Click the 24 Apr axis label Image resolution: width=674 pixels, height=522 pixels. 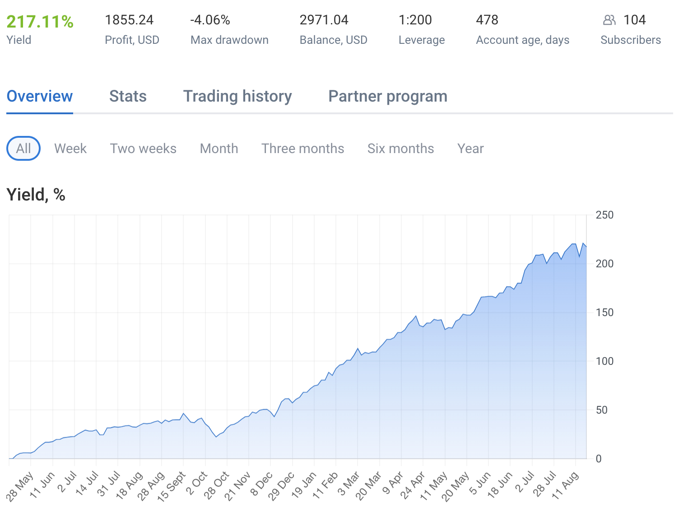point(413,485)
